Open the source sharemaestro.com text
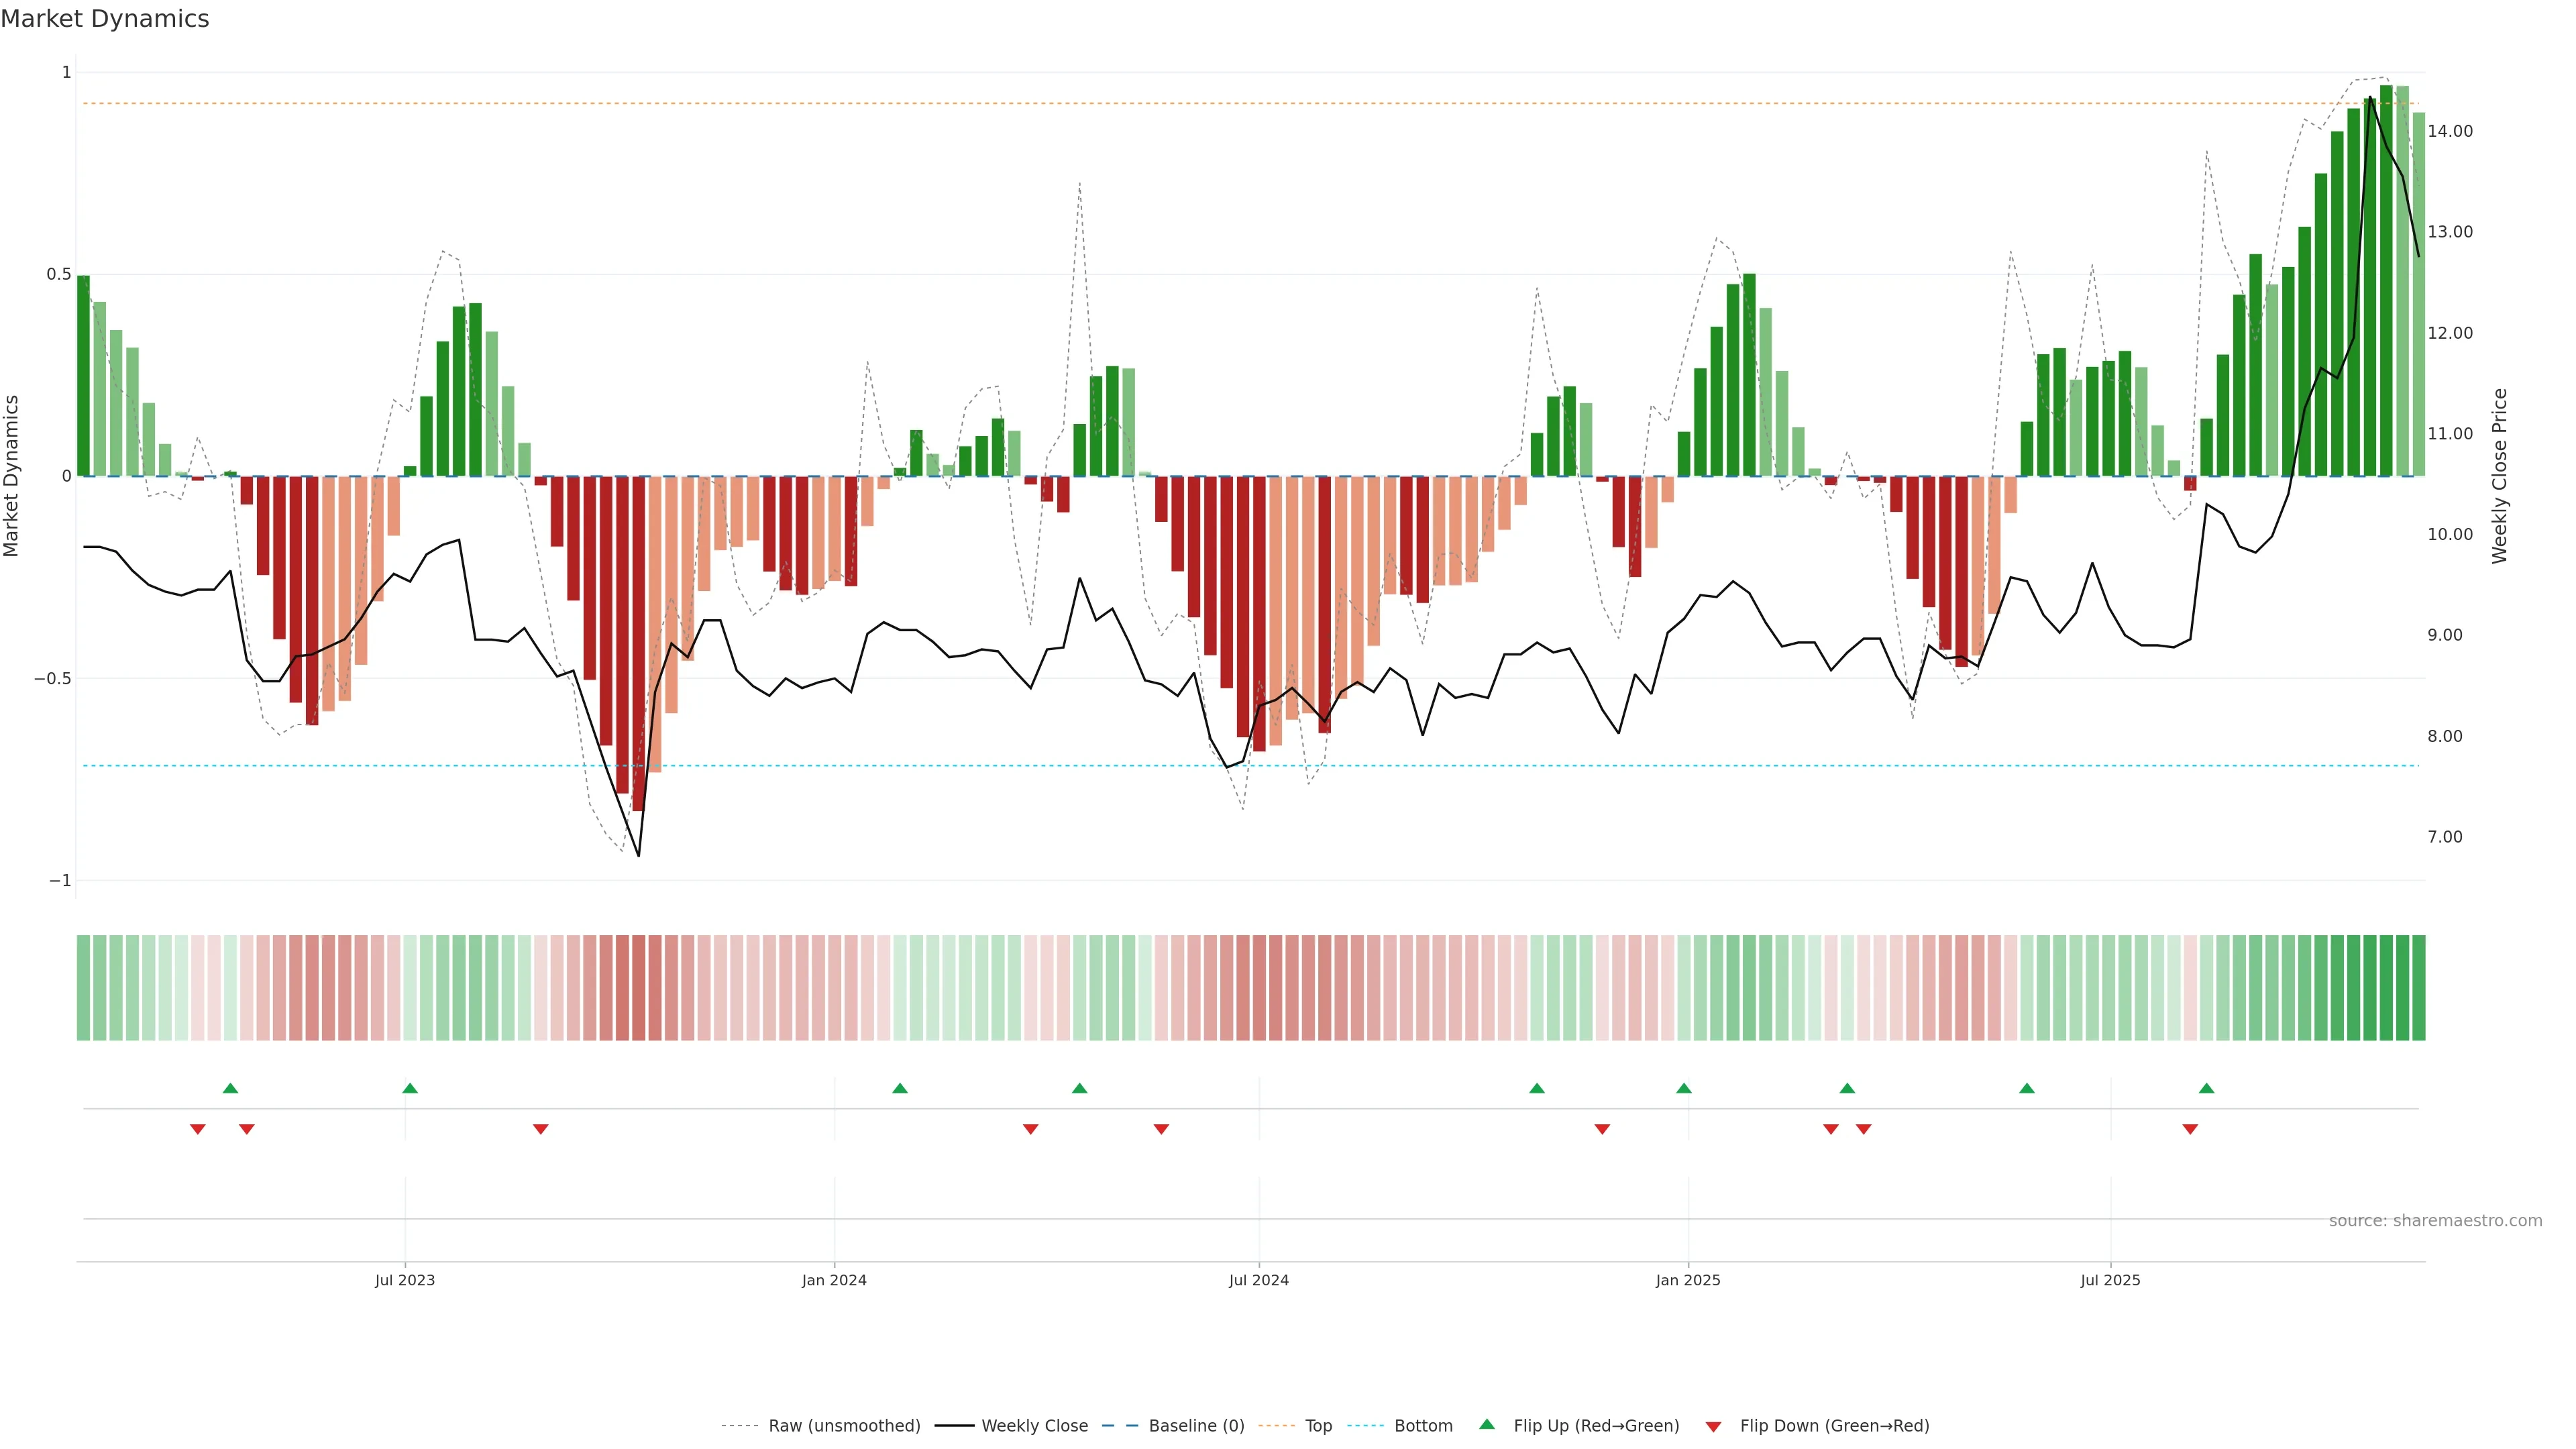This screenshot has width=2576, height=1449. pyautogui.click(x=2435, y=1221)
